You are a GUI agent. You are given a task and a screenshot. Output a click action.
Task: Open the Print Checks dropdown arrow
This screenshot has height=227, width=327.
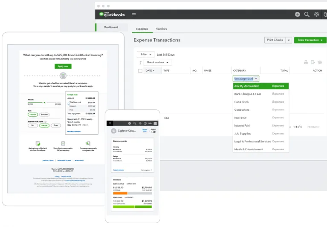point(289,40)
